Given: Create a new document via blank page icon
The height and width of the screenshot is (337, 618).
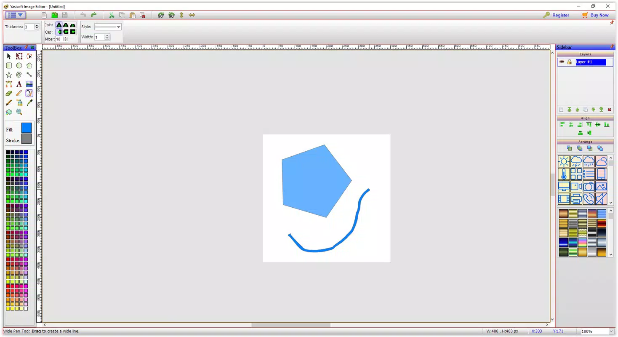Looking at the screenshot, I should pyautogui.click(x=44, y=15).
